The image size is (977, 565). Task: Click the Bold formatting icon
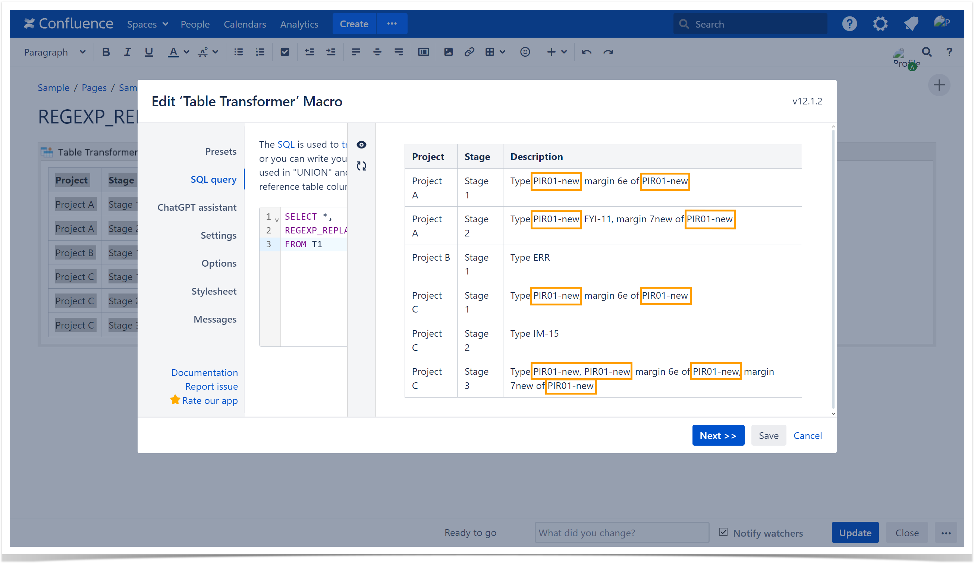click(x=106, y=52)
